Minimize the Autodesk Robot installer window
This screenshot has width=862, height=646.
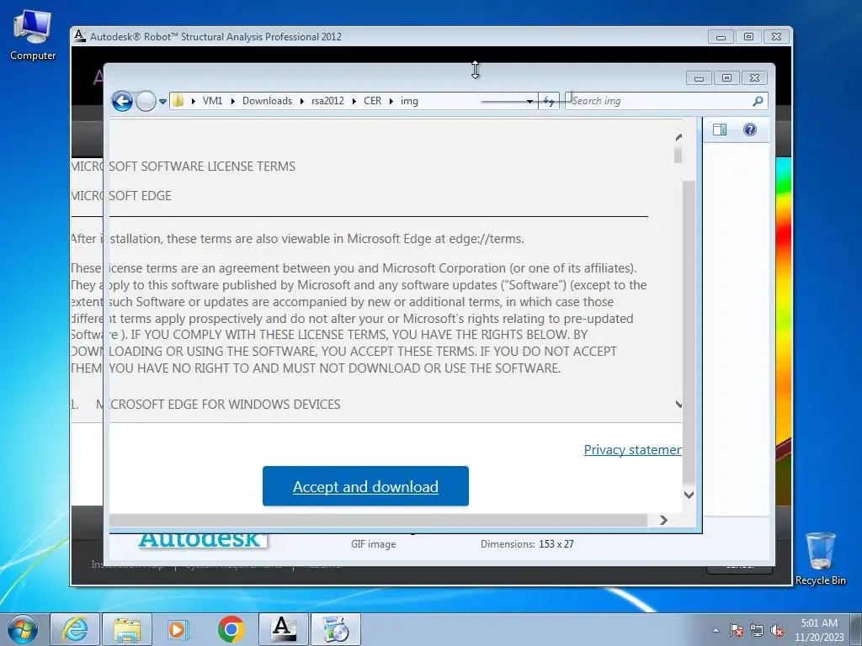(721, 37)
